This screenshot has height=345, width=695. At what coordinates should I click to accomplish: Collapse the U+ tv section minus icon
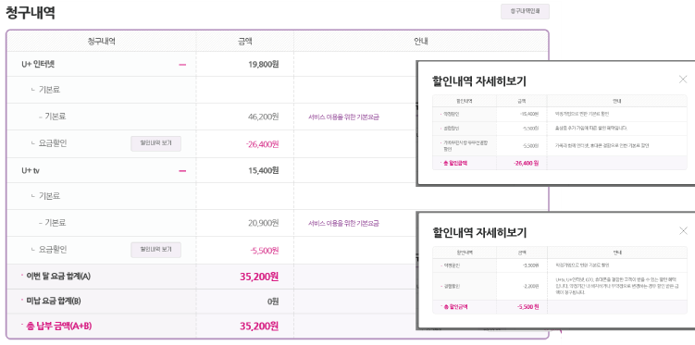[182, 171]
